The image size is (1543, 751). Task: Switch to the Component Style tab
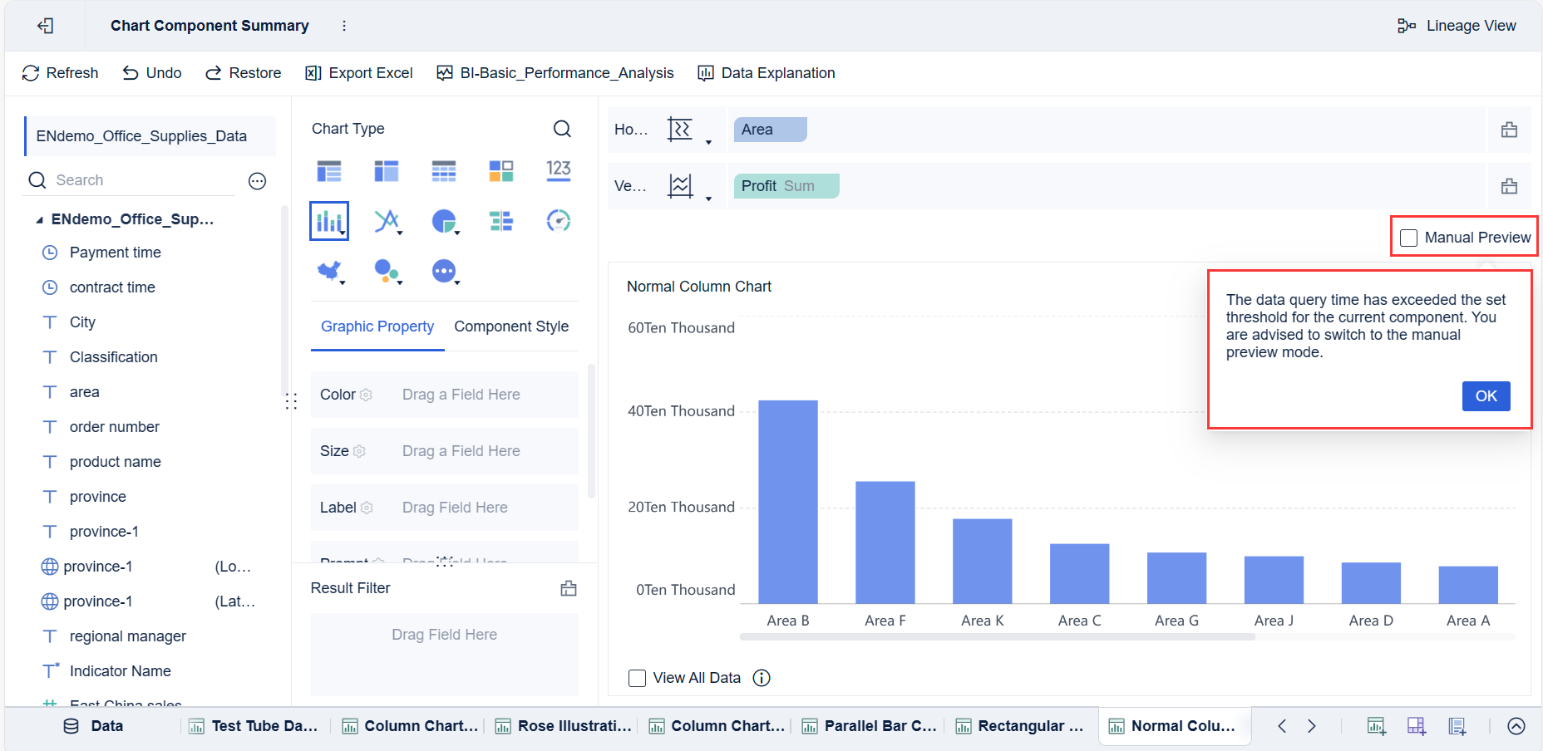(x=511, y=326)
